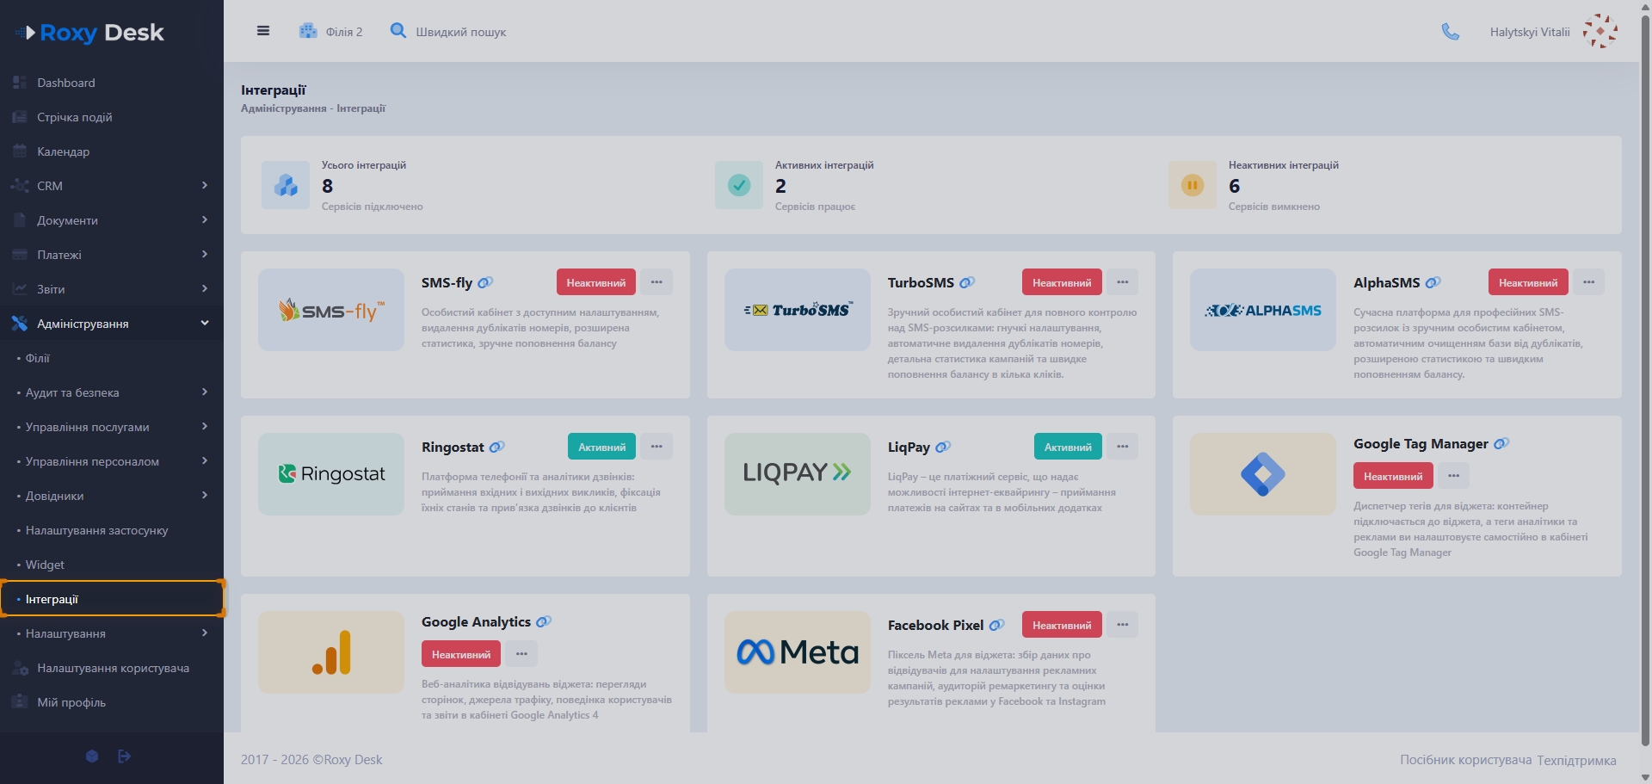Click the link icon beside Facebook Pixel

click(996, 625)
